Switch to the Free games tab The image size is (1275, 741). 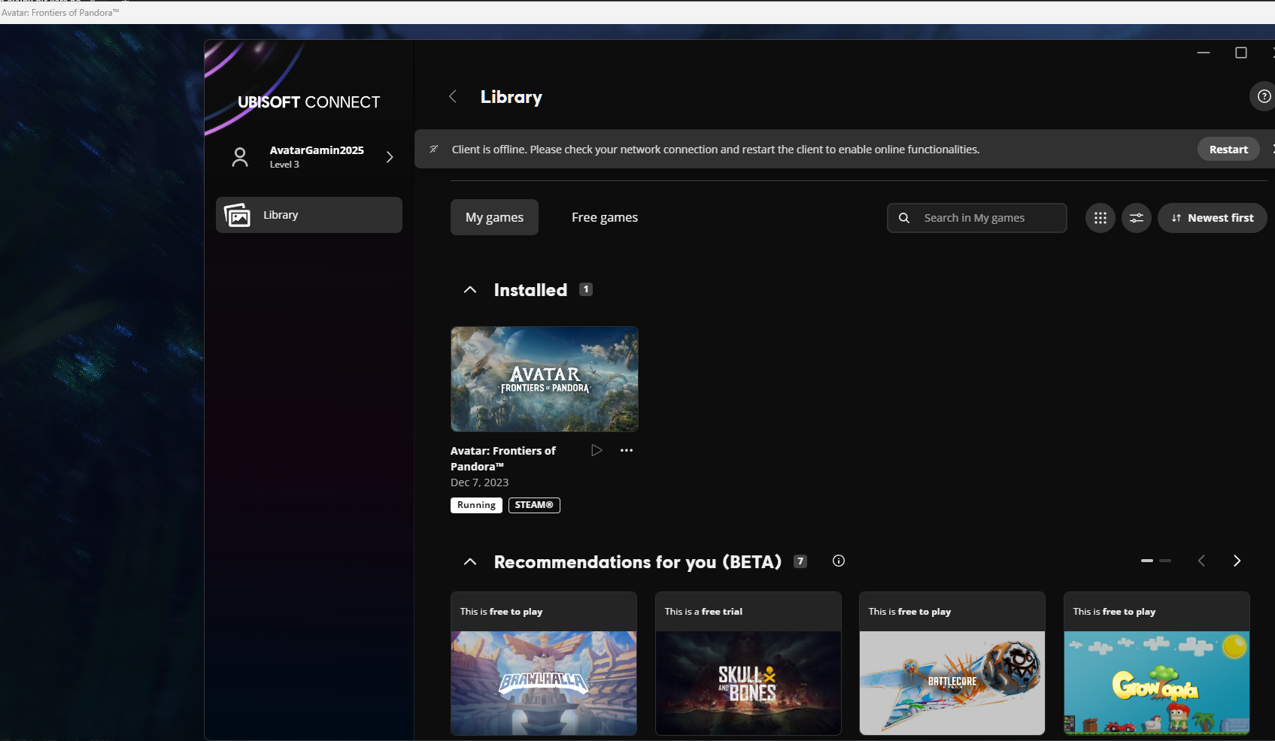coord(605,217)
